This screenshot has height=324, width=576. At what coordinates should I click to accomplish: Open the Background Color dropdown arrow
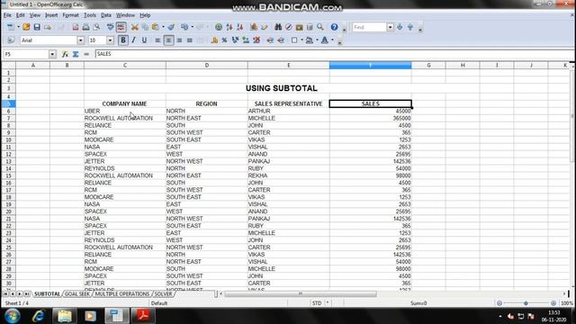tap(317, 40)
